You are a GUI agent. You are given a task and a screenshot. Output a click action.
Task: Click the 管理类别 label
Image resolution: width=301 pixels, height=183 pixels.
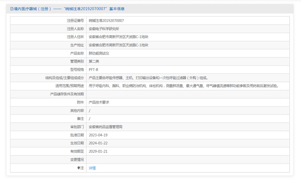click(x=77, y=61)
